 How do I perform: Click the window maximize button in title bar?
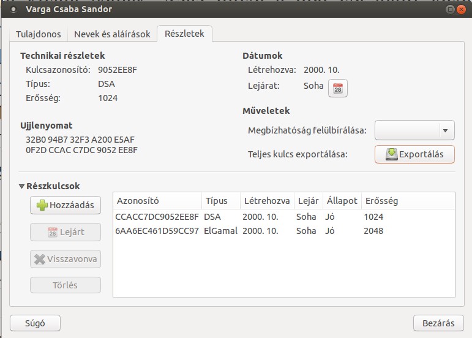[450, 9]
